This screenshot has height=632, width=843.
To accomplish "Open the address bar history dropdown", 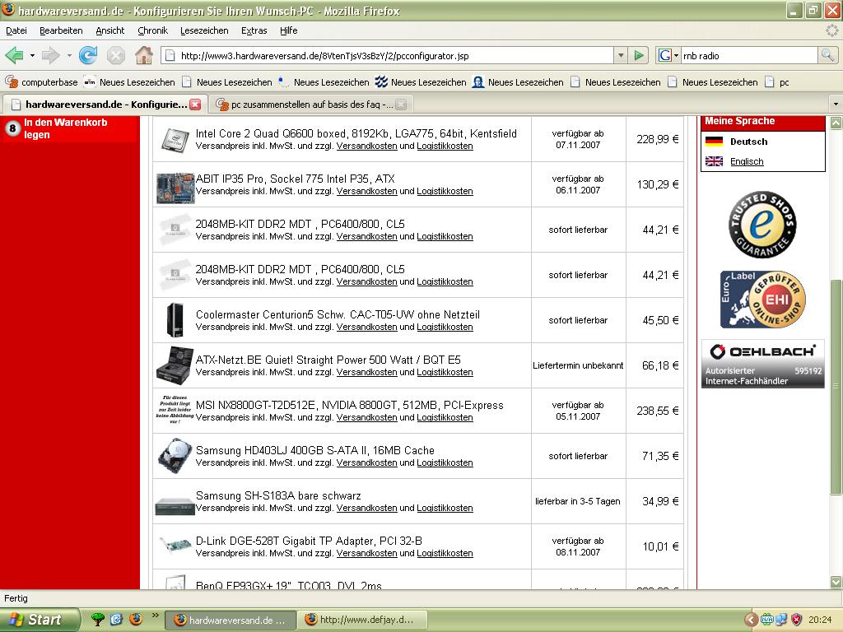I will [621, 55].
